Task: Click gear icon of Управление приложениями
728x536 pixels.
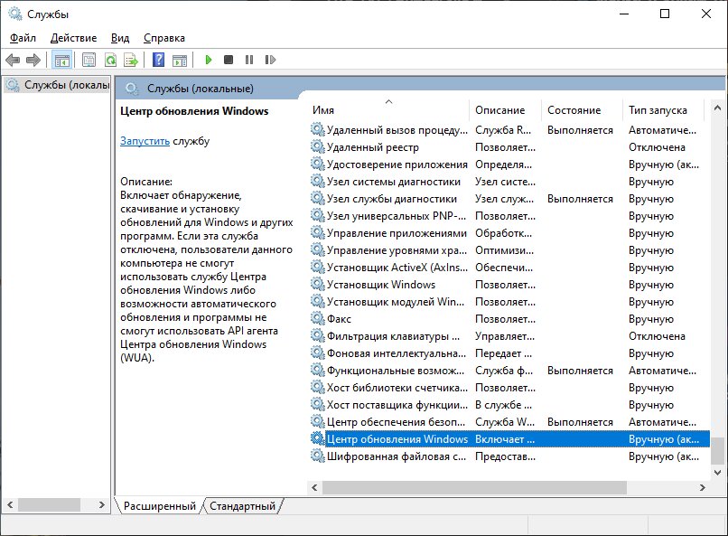Action: 318,232
